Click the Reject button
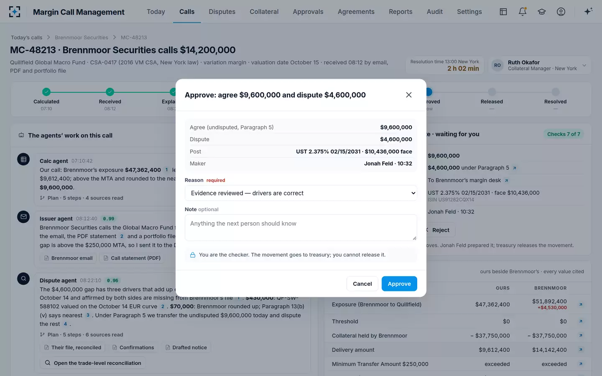The image size is (602, 376). [x=438, y=230]
